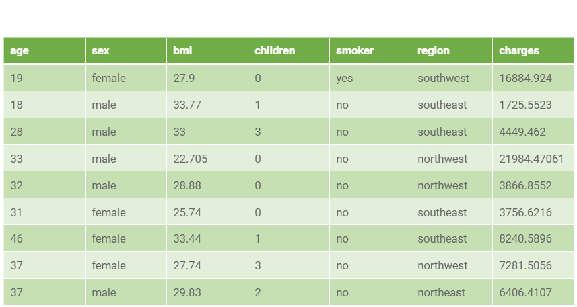577x307 pixels.
Task: Select the cell with charges 16884.924
Action: pos(533,78)
